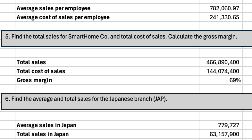Click the cell showing 782,060.97
This screenshot has width=252, height=140.
pos(224,8)
